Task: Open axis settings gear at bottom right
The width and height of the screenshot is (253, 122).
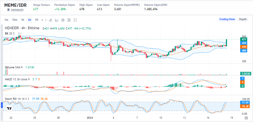Action: pyautogui.click(x=246, y=118)
